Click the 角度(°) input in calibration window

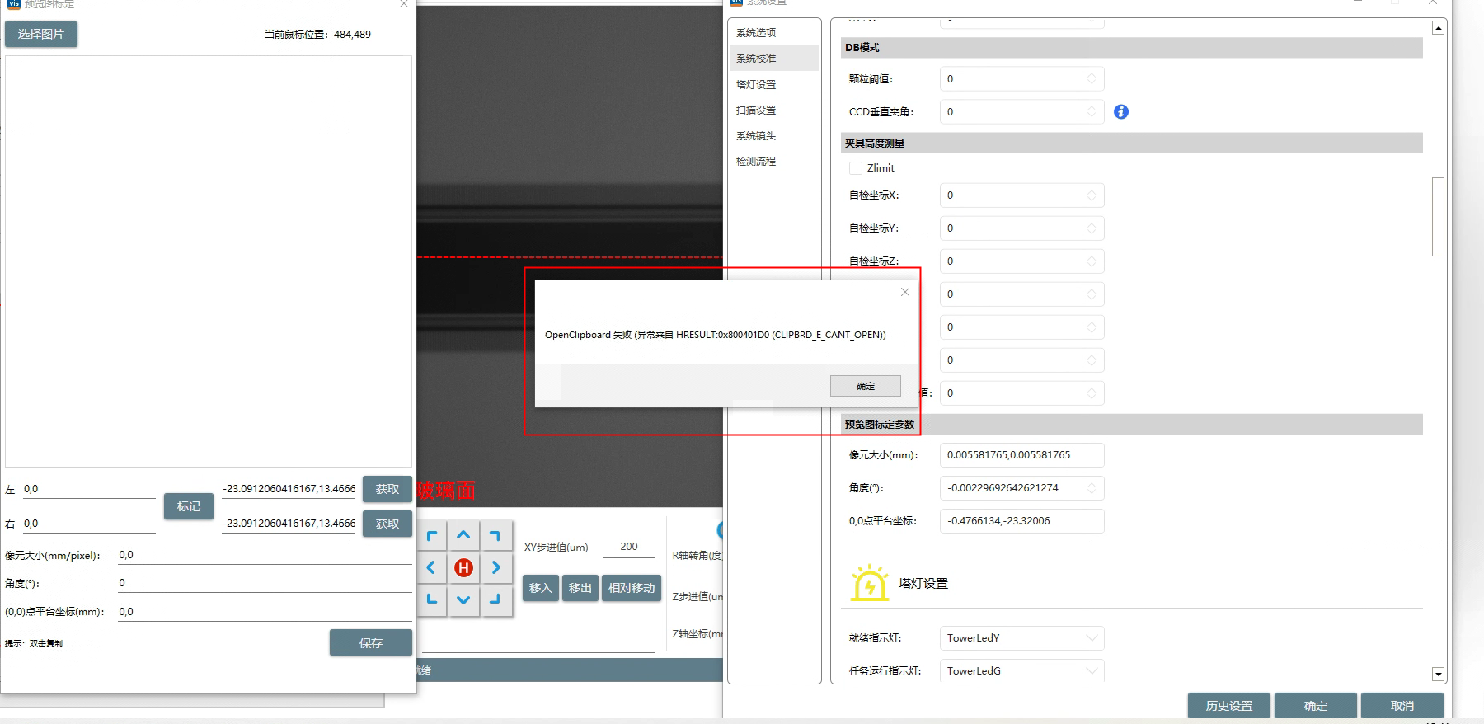[265, 583]
